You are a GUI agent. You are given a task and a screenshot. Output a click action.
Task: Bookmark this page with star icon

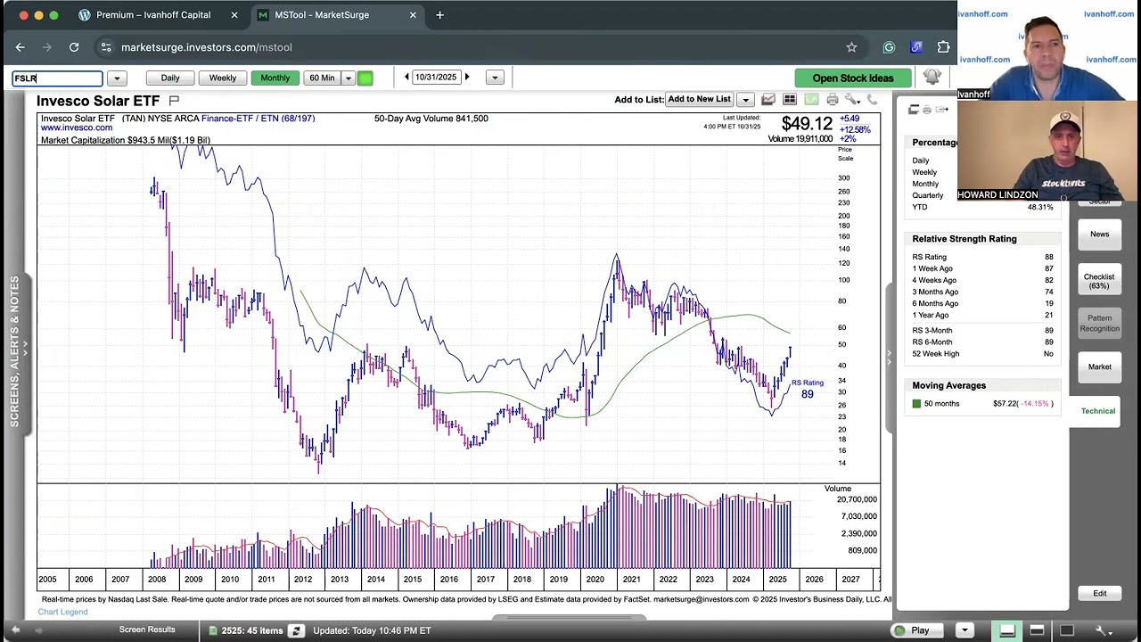point(851,47)
